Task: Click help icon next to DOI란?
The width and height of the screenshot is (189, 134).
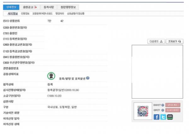Action: (163, 105)
